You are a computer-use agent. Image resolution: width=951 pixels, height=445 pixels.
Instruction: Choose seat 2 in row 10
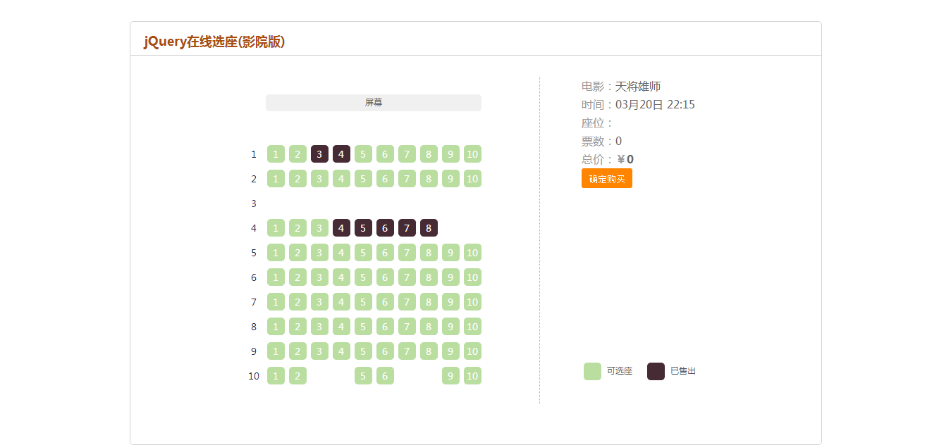point(297,376)
